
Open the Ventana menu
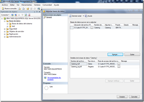(37, 5)
